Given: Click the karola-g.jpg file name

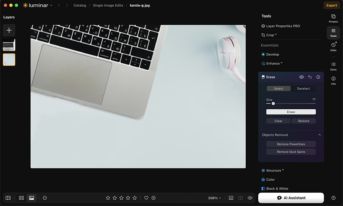Looking at the screenshot, I should click(140, 5).
